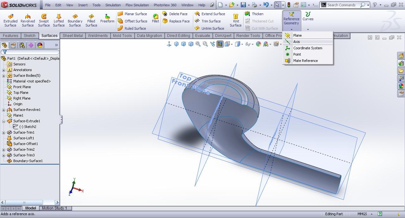Select the Boundary Surface tool
Viewport: 405px width, 218px height.
point(75,21)
